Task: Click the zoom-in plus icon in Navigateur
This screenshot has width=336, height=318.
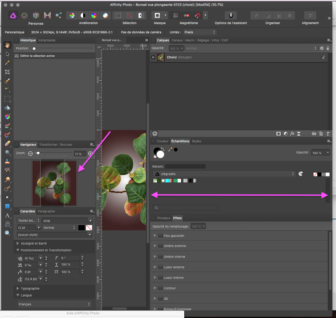Action: coord(90,153)
